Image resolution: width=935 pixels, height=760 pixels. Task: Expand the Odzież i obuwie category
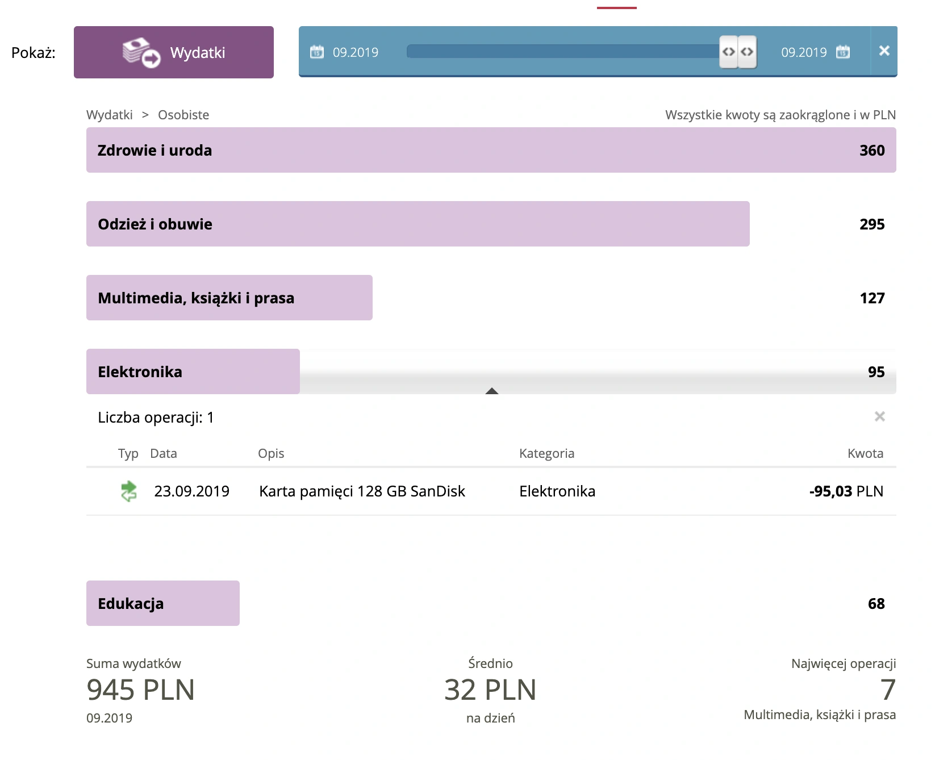(418, 224)
